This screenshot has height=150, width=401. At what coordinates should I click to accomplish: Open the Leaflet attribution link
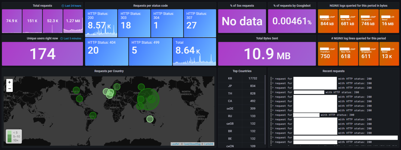coord(175,144)
